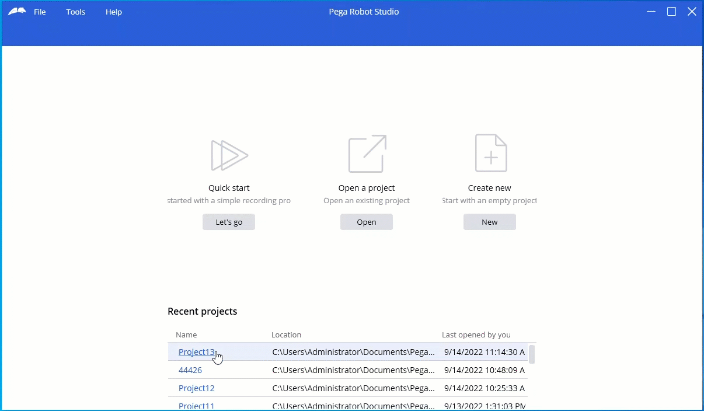Select the 9/14/2022 11:14:30 timestamp cell
The image size is (704, 411).
(x=485, y=352)
